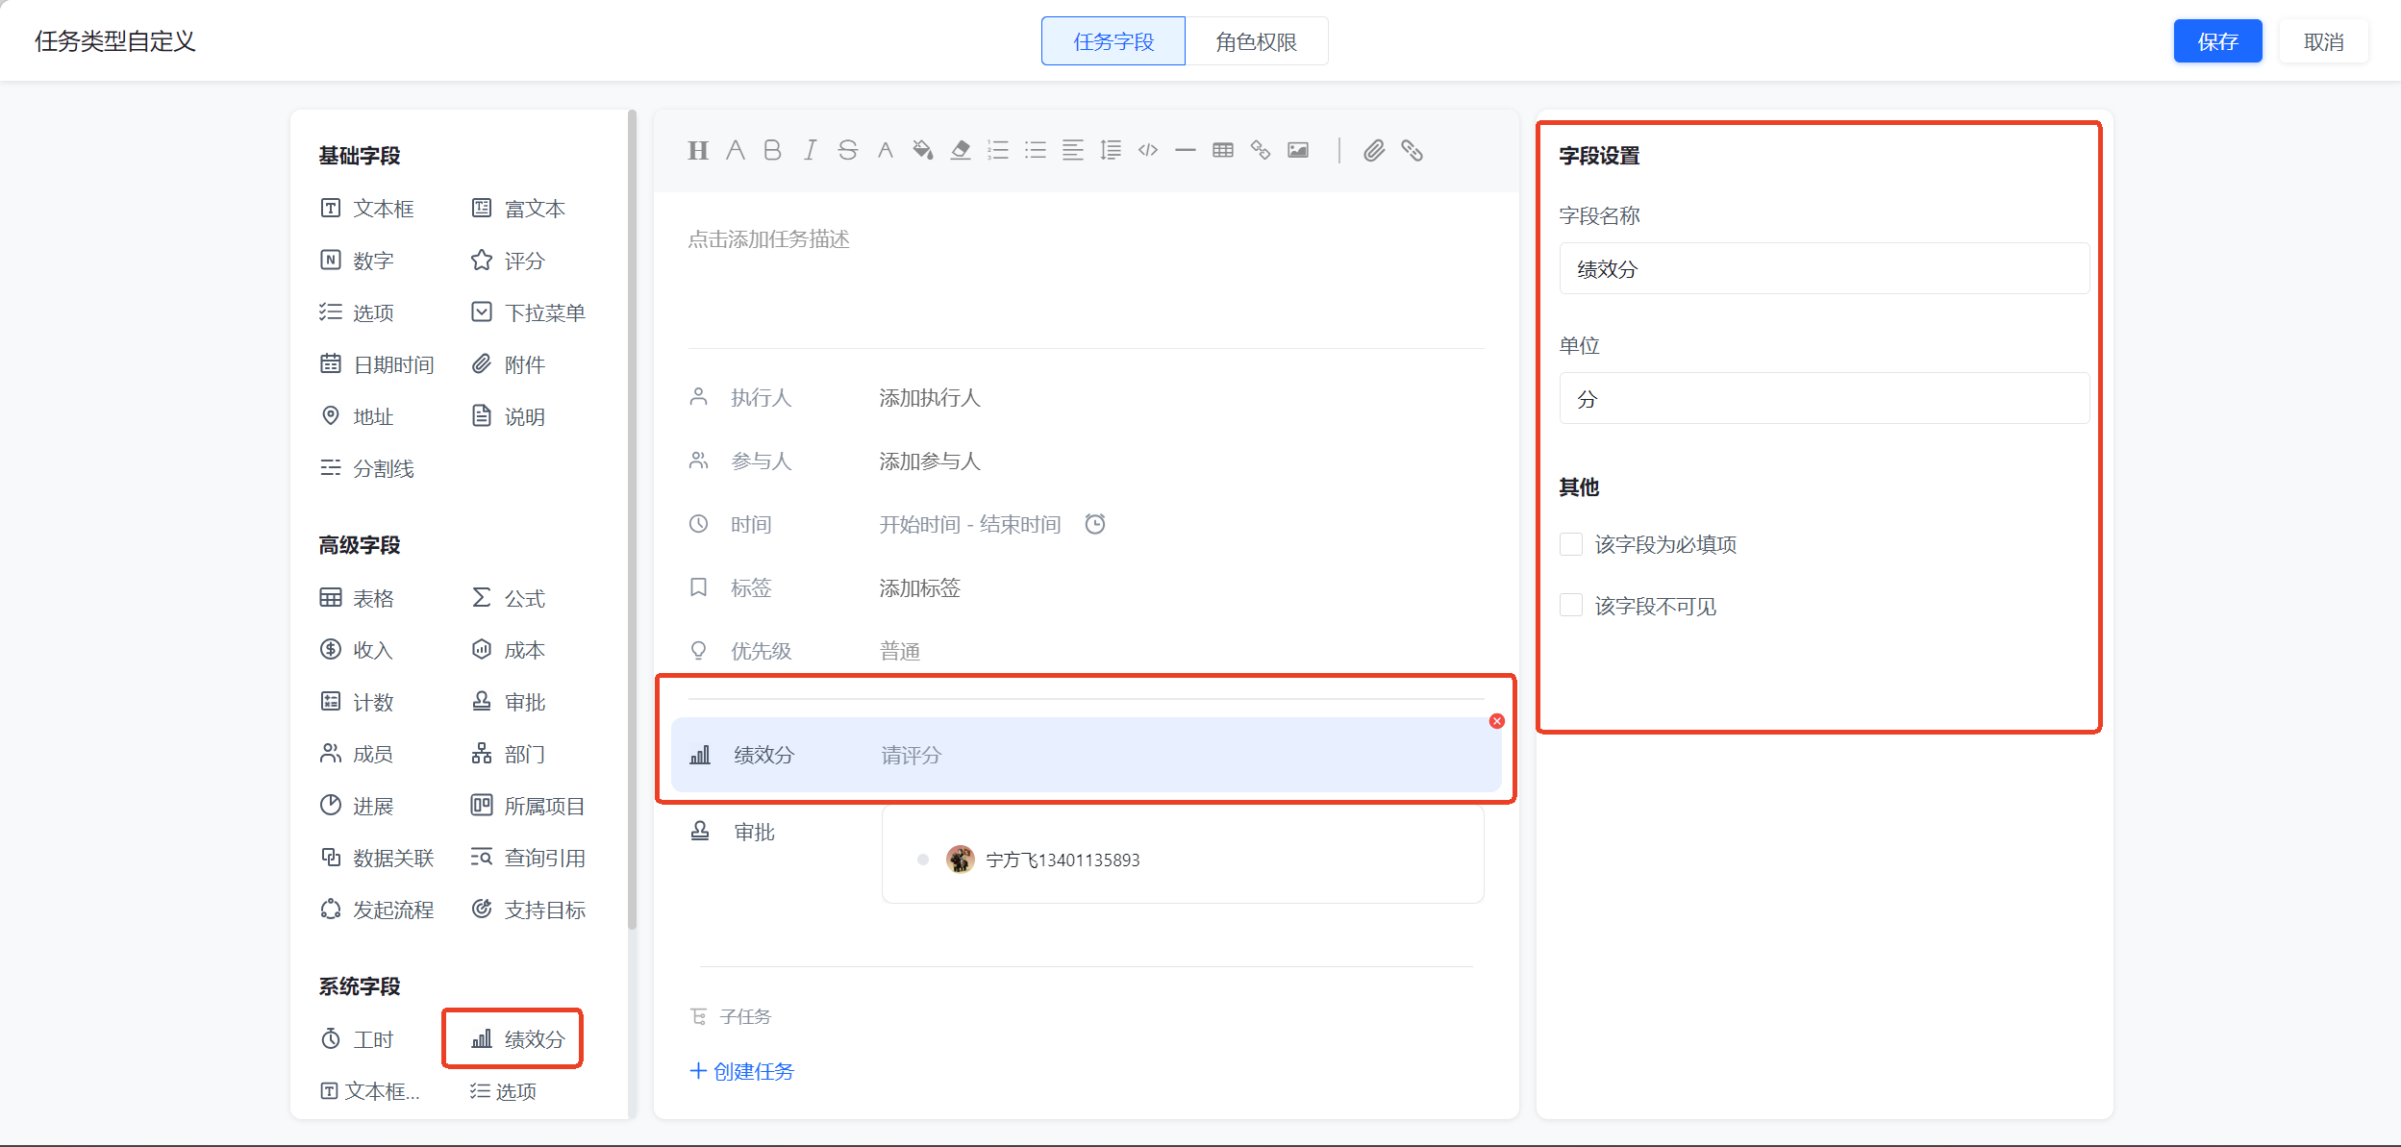
Task: Insert a table in the description
Action: (1222, 150)
